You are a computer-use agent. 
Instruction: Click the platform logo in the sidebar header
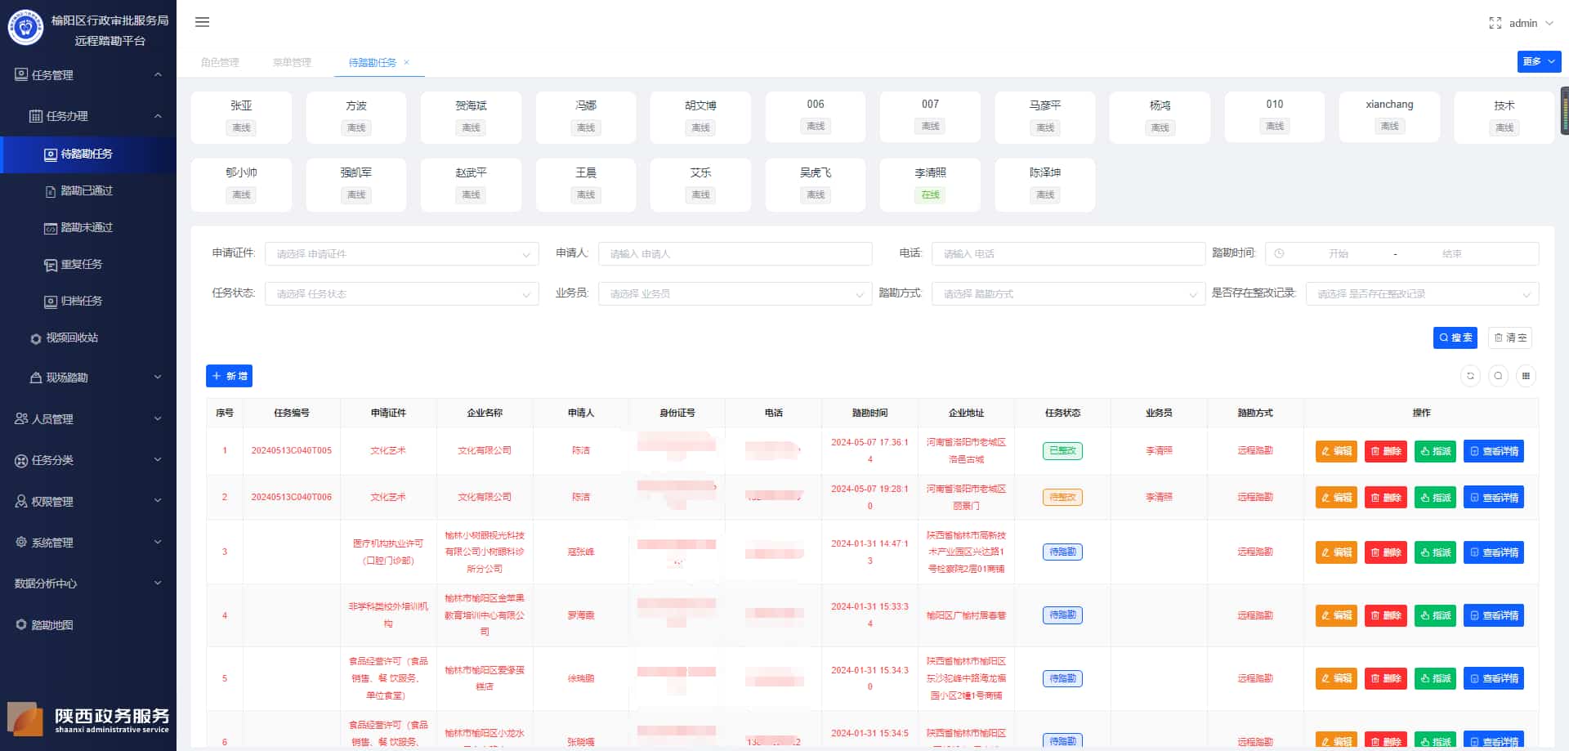tap(25, 28)
